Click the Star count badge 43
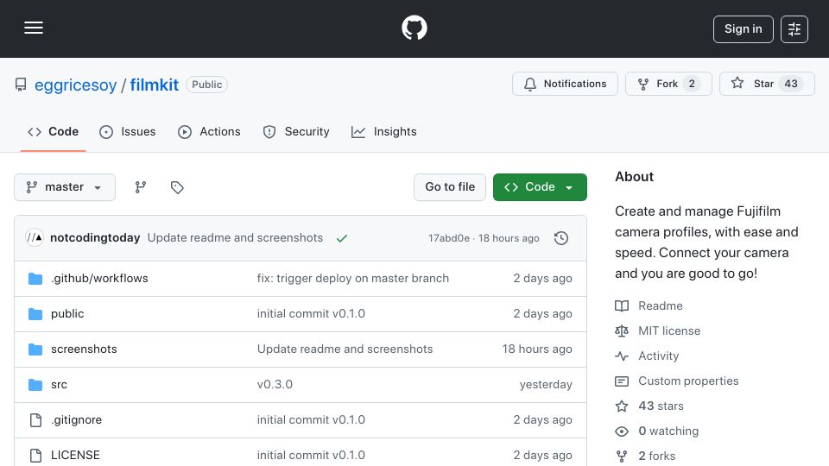The image size is (829, 466). tap(790, 84)
